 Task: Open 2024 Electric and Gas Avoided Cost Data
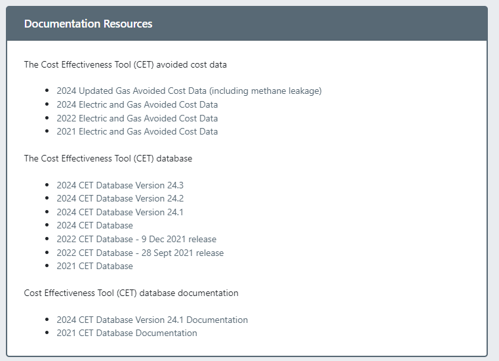pyautogui.click(x=137, y=104)
